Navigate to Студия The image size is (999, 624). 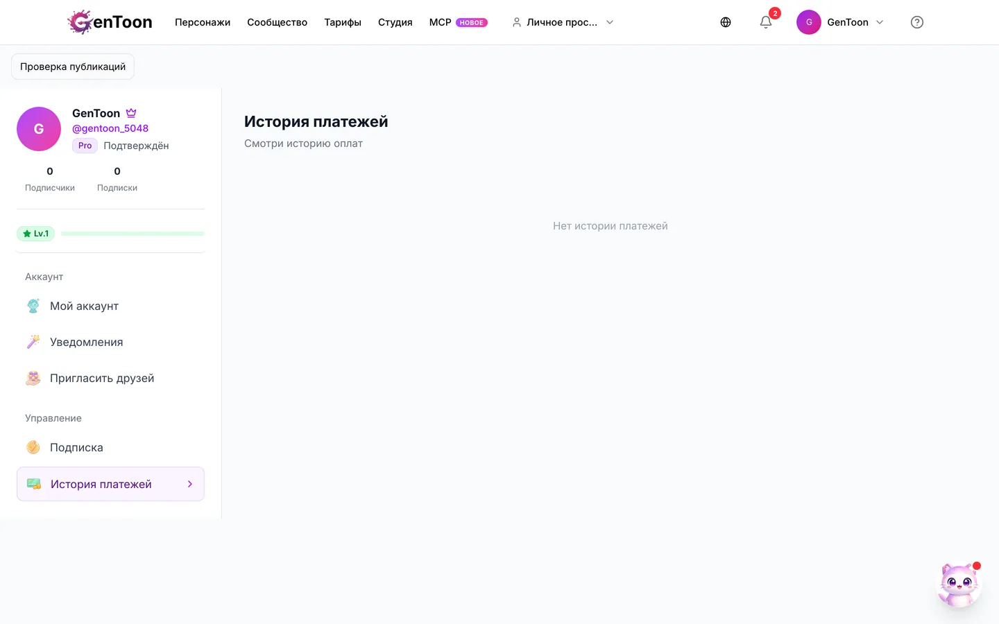pyautogui.click(x=395, y=22)
